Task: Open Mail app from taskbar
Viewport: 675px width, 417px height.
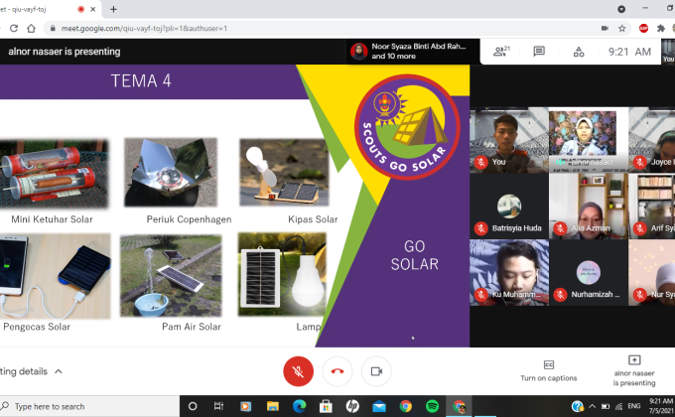Action: [x=379, y=406]
